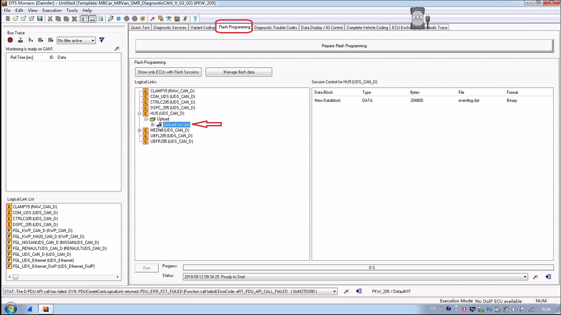This screenshot has width=561, height=315.
Task: Click the blue question mark help icon
Action: point(195,19)
